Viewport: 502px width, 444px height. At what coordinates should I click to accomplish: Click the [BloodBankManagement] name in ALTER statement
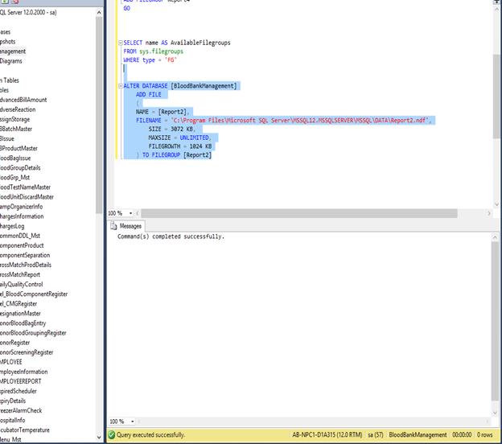(x=204, y=86)
